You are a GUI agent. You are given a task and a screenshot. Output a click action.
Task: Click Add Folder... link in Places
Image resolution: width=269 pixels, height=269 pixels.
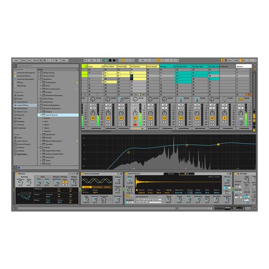22,154
